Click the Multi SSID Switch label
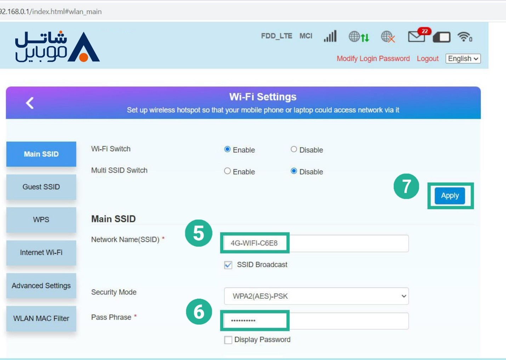This screenshot has height=360, width=506. tap(119, 170)
